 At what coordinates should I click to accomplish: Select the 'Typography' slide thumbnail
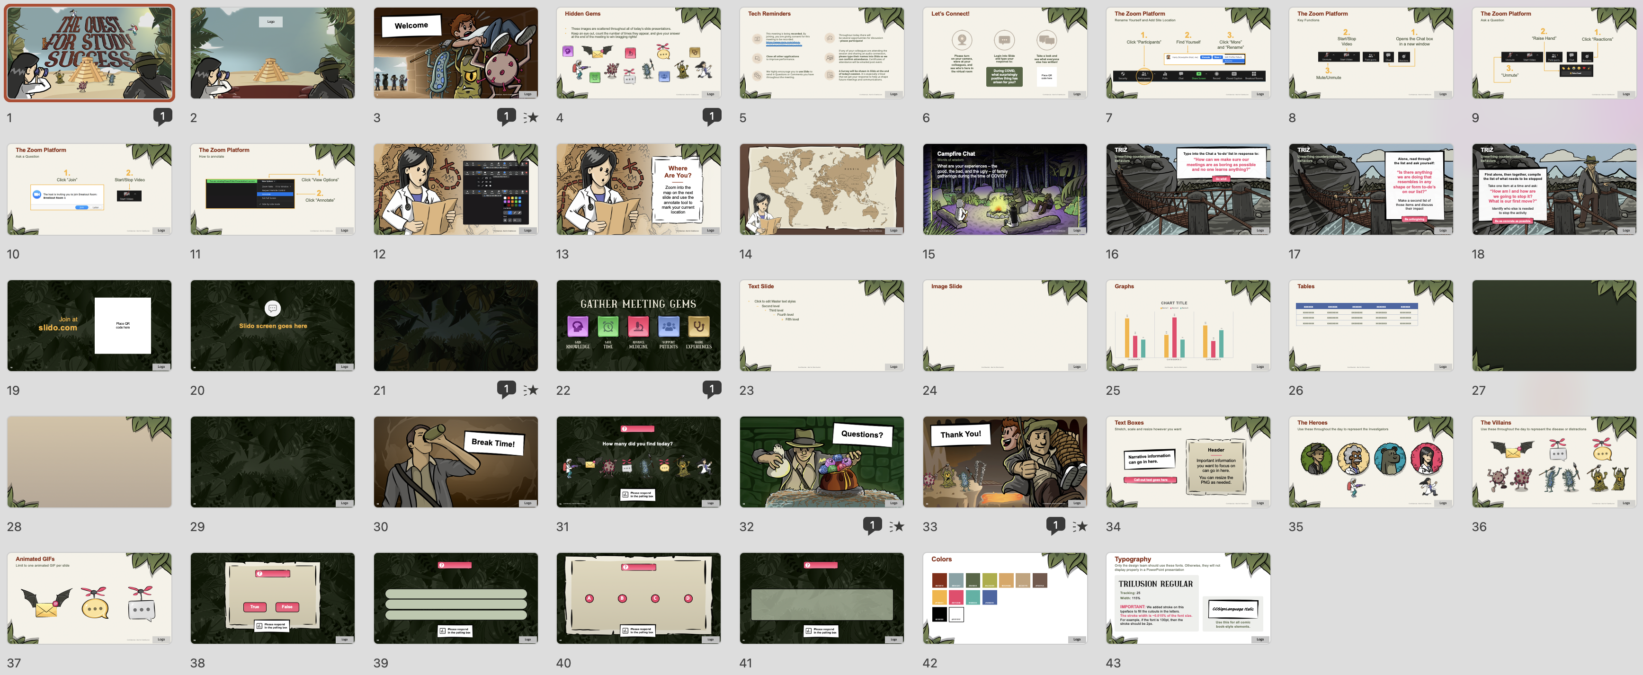point(1188,598)
